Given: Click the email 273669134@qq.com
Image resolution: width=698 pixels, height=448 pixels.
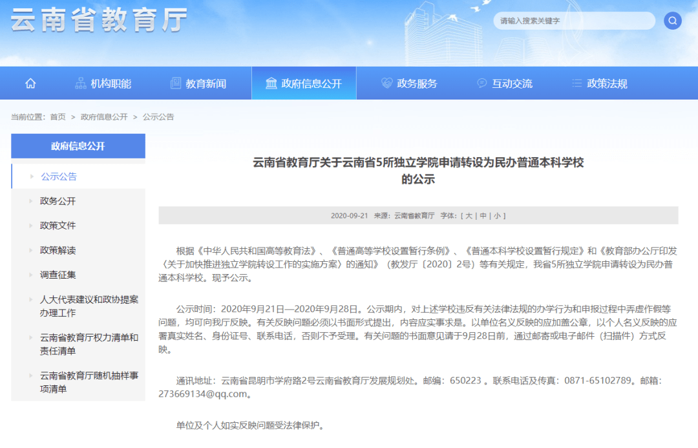Looking at the screenshot, I should tap(202, 394).
